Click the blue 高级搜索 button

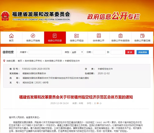click(x=142, y=52)
